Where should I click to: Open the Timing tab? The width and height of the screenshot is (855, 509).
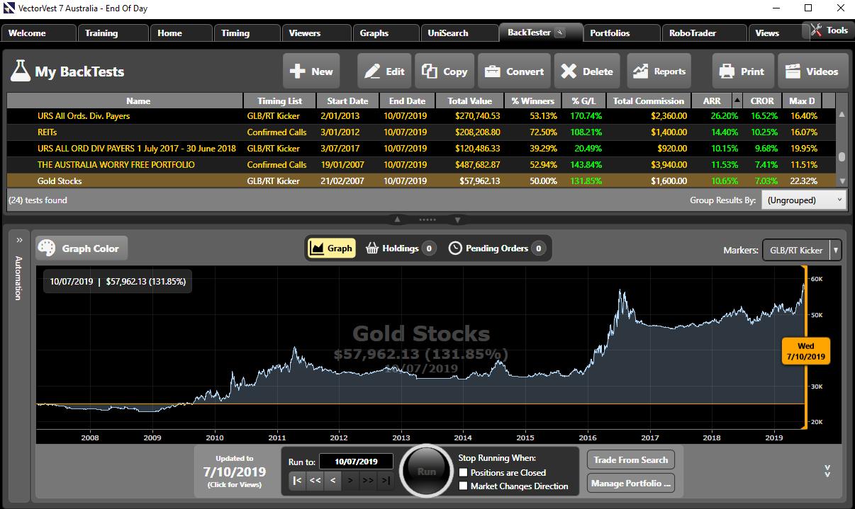247,33
